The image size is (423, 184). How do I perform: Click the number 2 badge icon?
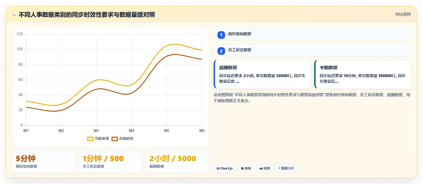point(221,51)
